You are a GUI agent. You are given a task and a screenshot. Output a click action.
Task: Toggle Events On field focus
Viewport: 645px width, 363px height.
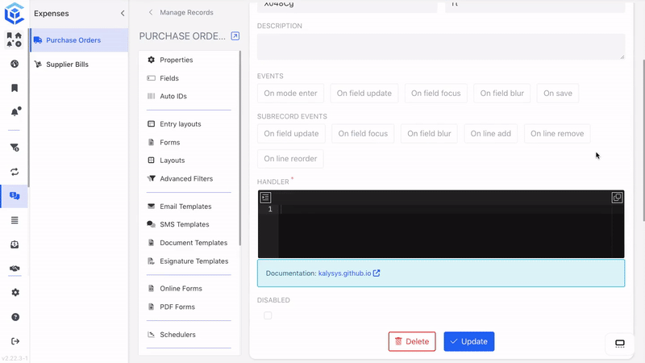point(435,93)
